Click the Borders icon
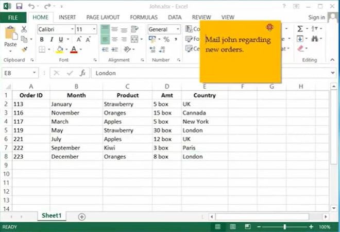 tap(42, 49)
